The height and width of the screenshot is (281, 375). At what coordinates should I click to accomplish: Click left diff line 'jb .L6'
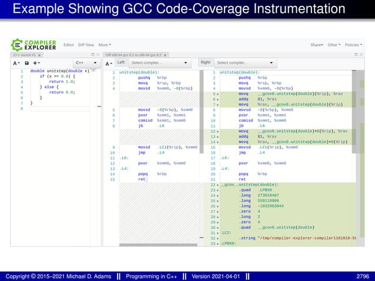click(x=151, y=126)
